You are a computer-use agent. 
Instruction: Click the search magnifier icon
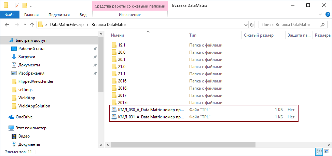(x=322, y=25)
